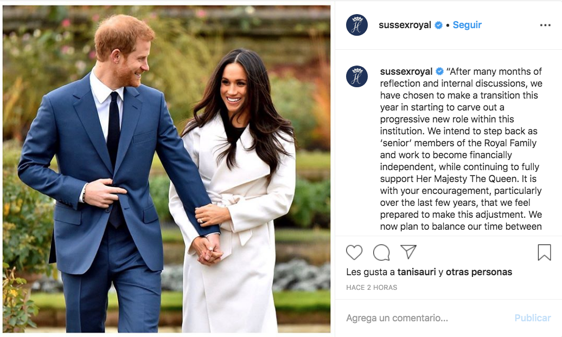Open the sussexroyal username in header
The width and height of the screenshot is (562, 337).
[405, 25]
